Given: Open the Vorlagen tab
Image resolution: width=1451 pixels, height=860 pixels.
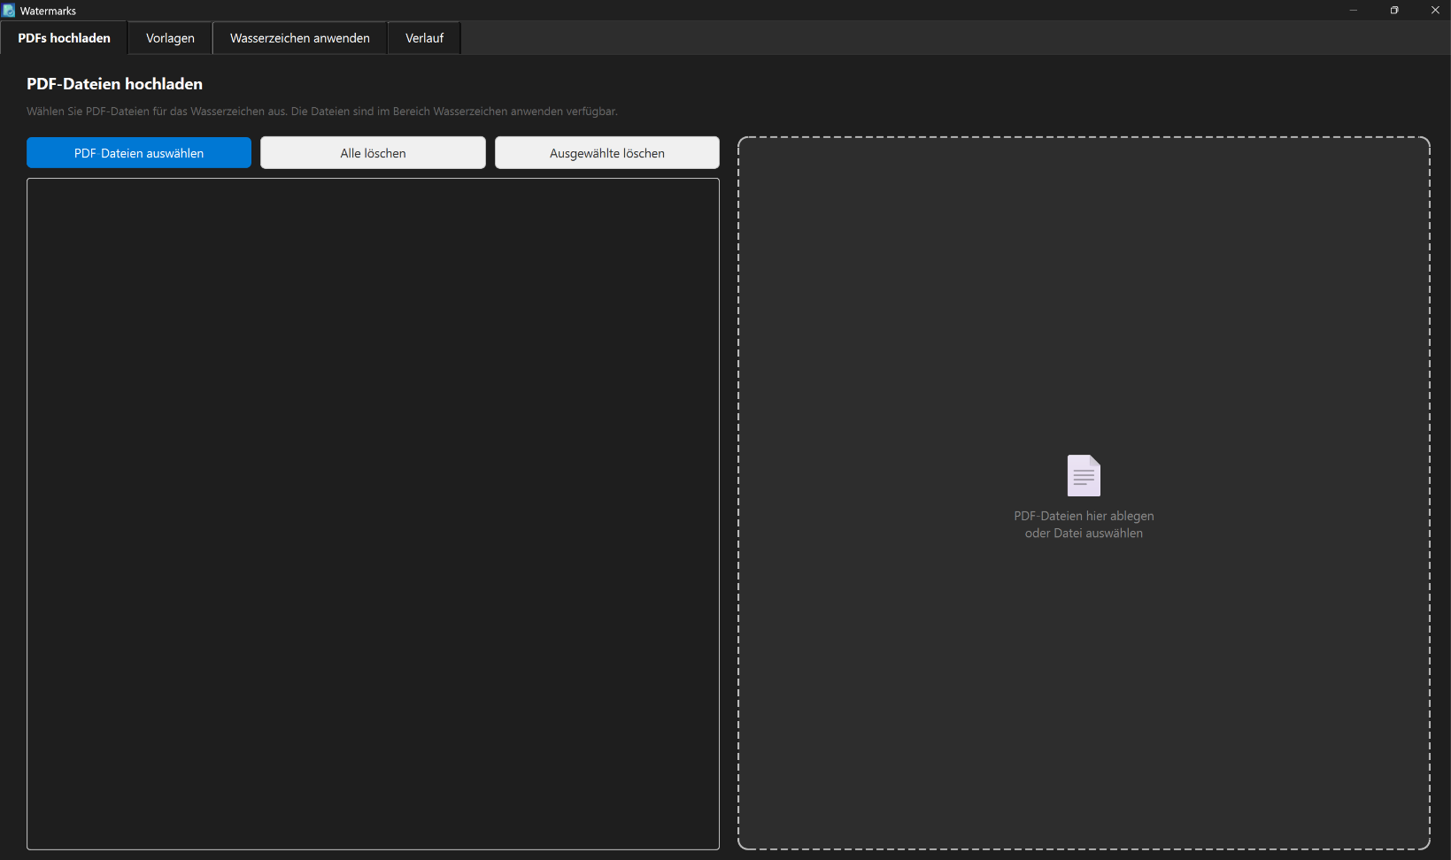Looking at the screenshot, I should pos(170,38).
